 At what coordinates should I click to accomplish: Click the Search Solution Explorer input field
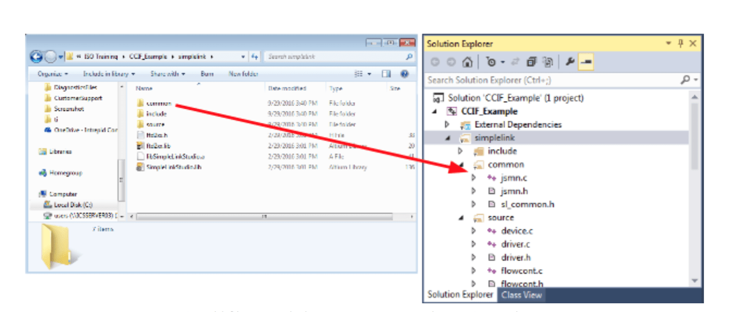pyautogui.click(x=549, y=80)
